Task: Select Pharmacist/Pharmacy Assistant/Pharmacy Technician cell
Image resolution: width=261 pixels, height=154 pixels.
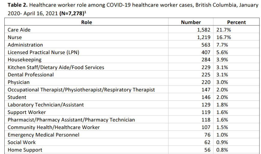Action: tap(71, 120)
